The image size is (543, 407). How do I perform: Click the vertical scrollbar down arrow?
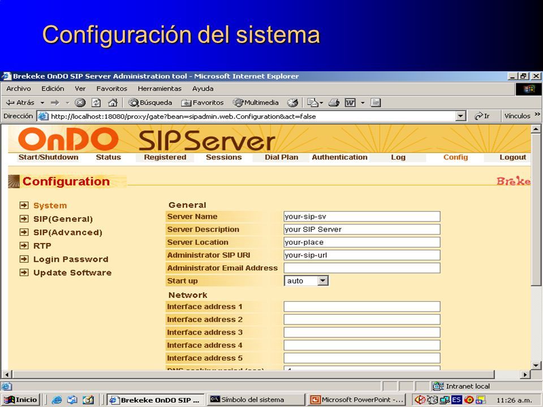pyautogui.click(x=536, y=365)
